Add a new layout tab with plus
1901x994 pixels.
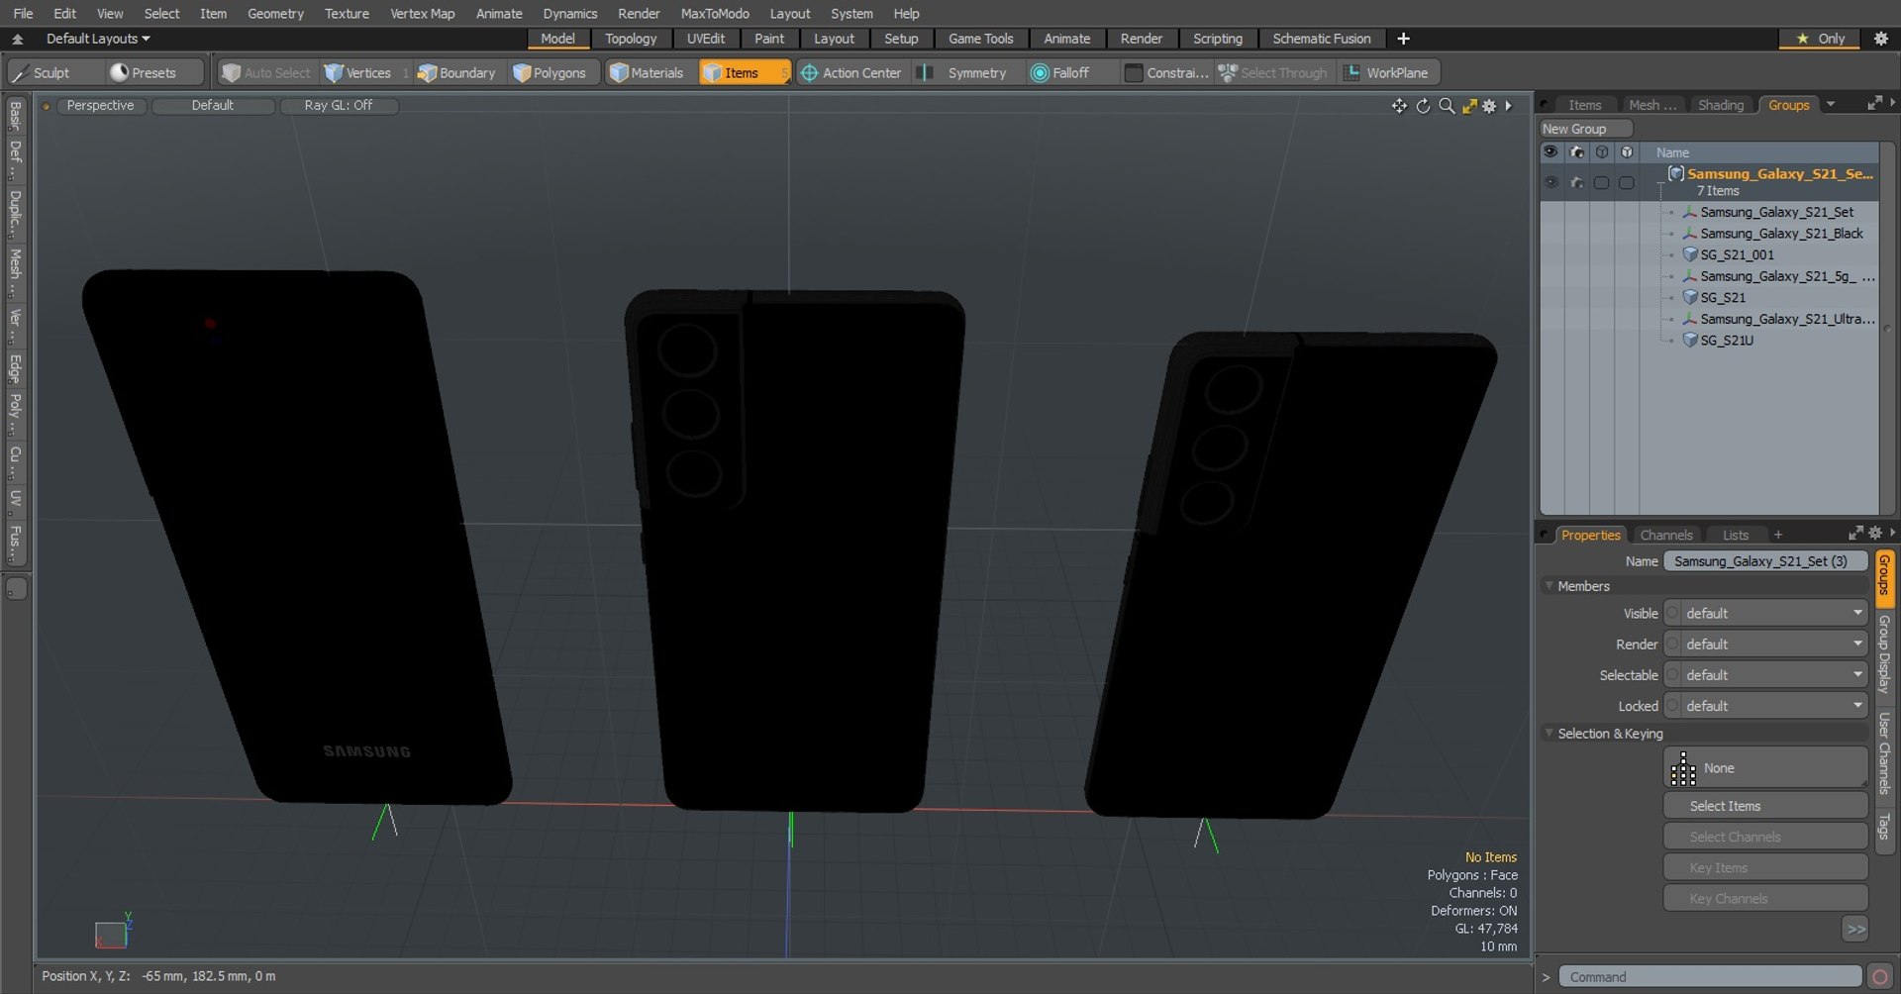(1403, 39)
